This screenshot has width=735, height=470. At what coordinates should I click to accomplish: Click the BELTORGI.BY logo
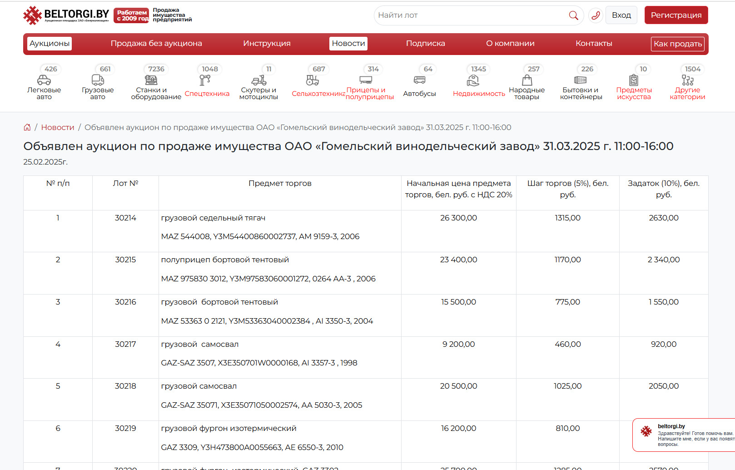pyautogui.click(x=66, y=15)
